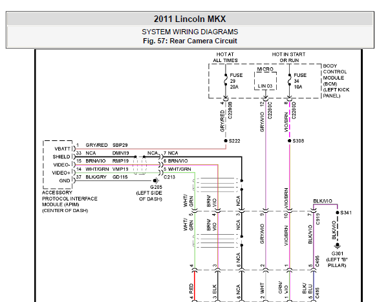388x302 pixels.
Task: Select connector label "C2280D"
Action: [x=294, y=110]
